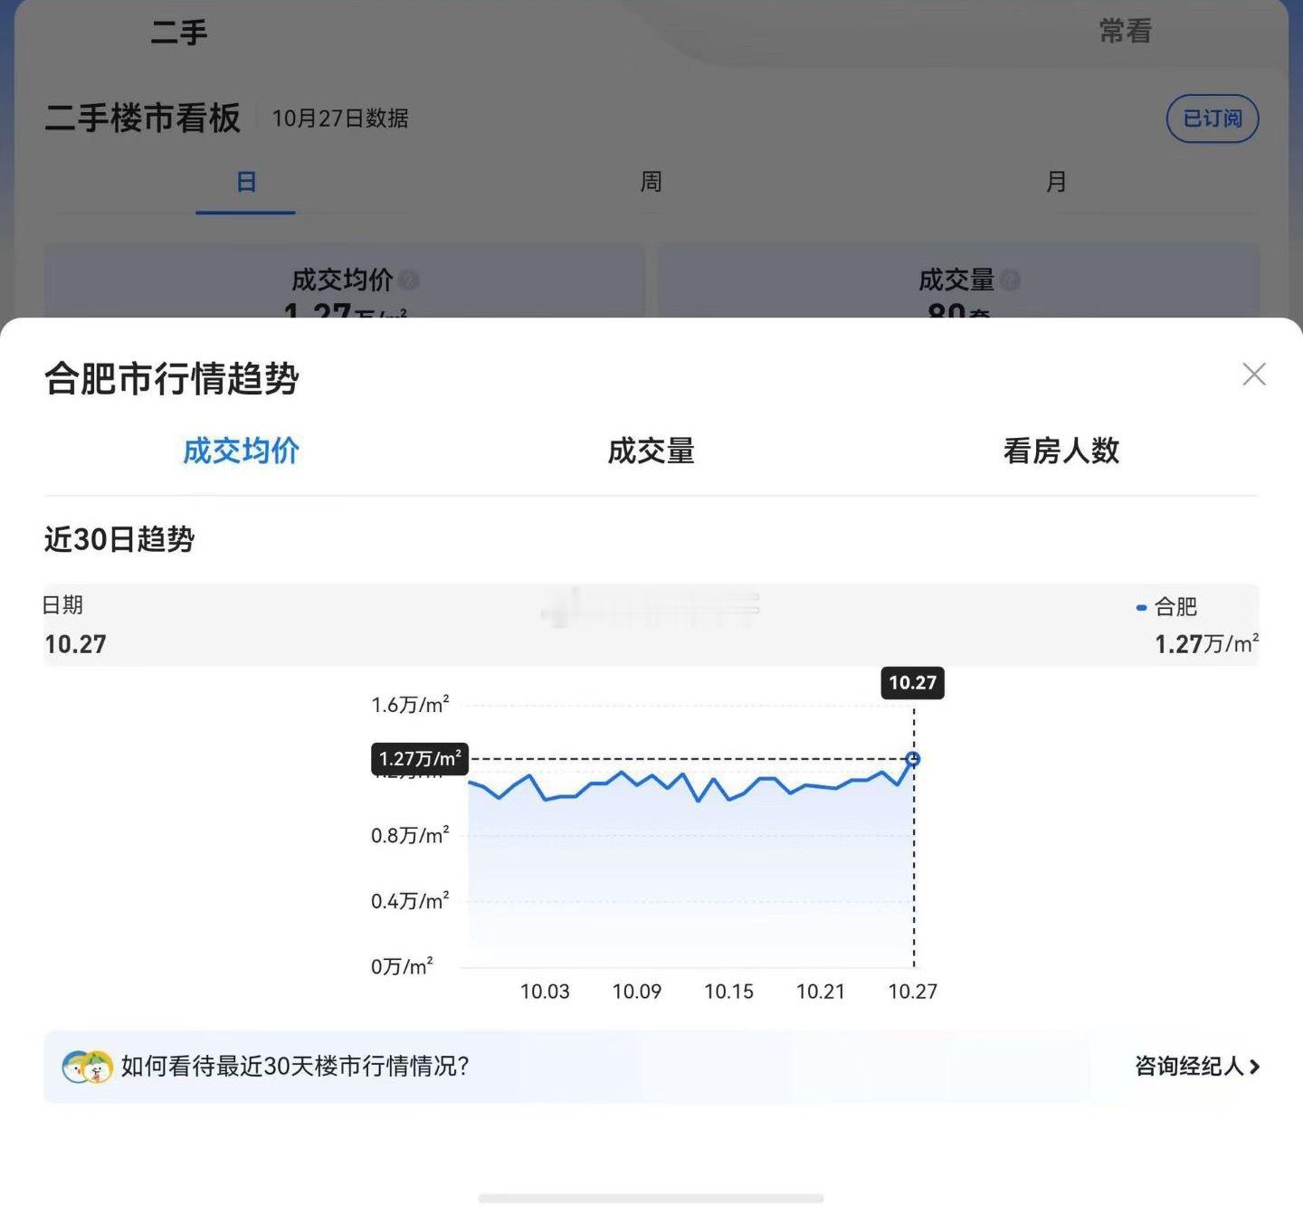The height and width of the screenshot is (1215, 1303).
Task: Select the 10.27 data point marker on chart
Action: click(913, 759)
